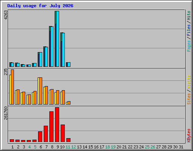Click the hits bar for day 1
The height and width of the screenshot is (151, 193).
pyautogui.click(x=12, y=65)
